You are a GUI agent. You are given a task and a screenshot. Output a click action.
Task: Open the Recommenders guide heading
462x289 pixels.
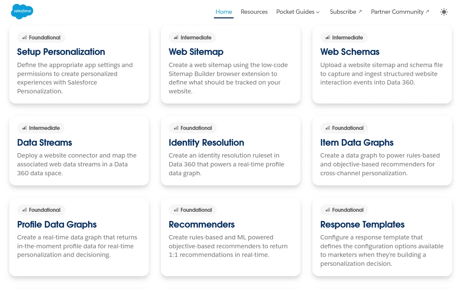point(202,224)
